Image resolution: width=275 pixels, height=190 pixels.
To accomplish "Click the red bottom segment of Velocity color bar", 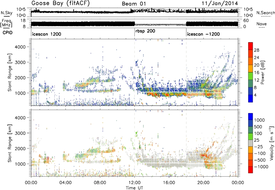I will coord(251,170).
